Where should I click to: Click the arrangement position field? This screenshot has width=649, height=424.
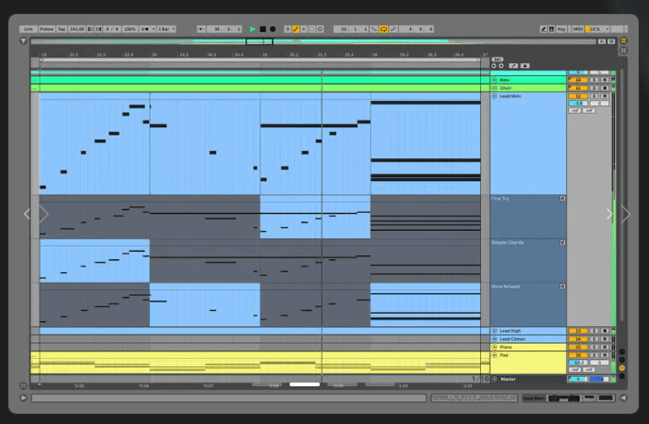coord(225,29)
